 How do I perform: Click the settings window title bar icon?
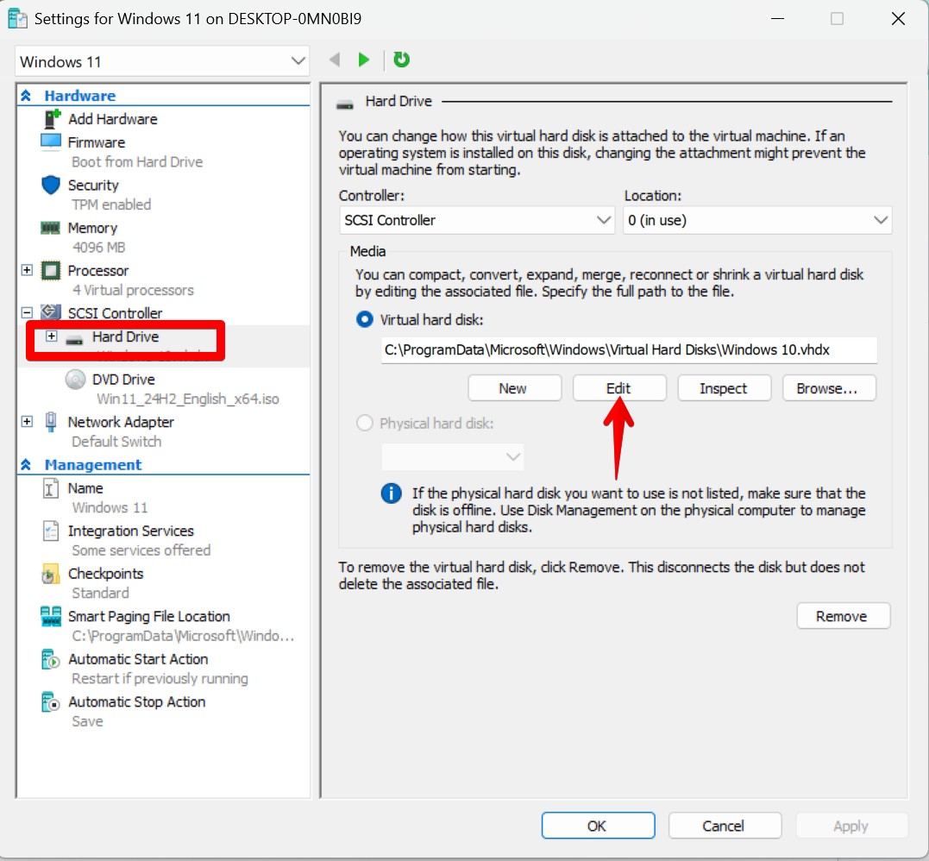coord(18,19)
